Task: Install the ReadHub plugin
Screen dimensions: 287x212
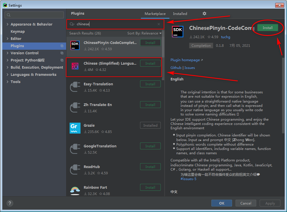Action: click(150, 167)
